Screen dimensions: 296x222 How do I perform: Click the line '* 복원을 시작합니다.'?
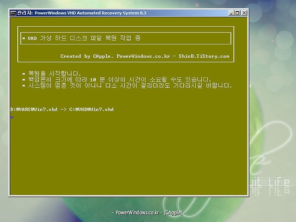tap(51, 74)
